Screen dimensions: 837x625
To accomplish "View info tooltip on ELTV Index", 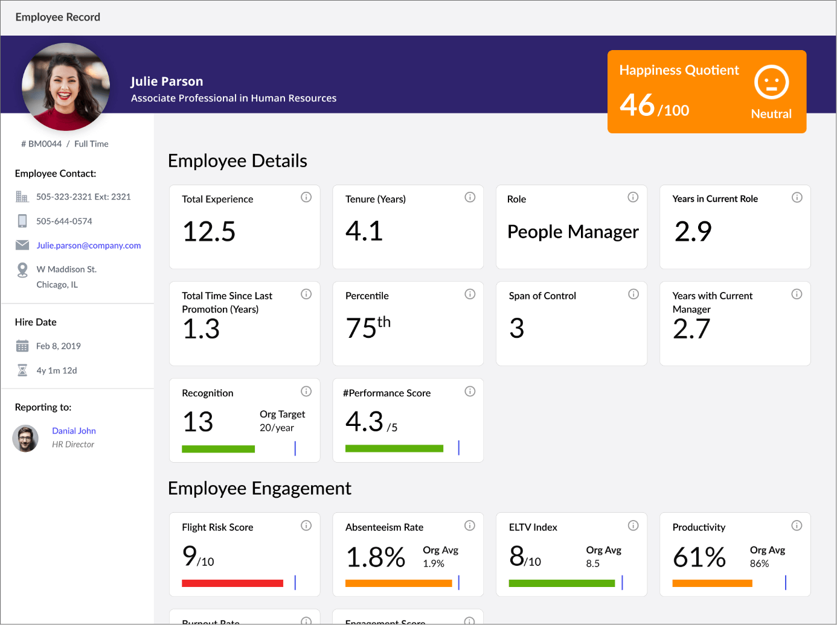I will 633,525.
